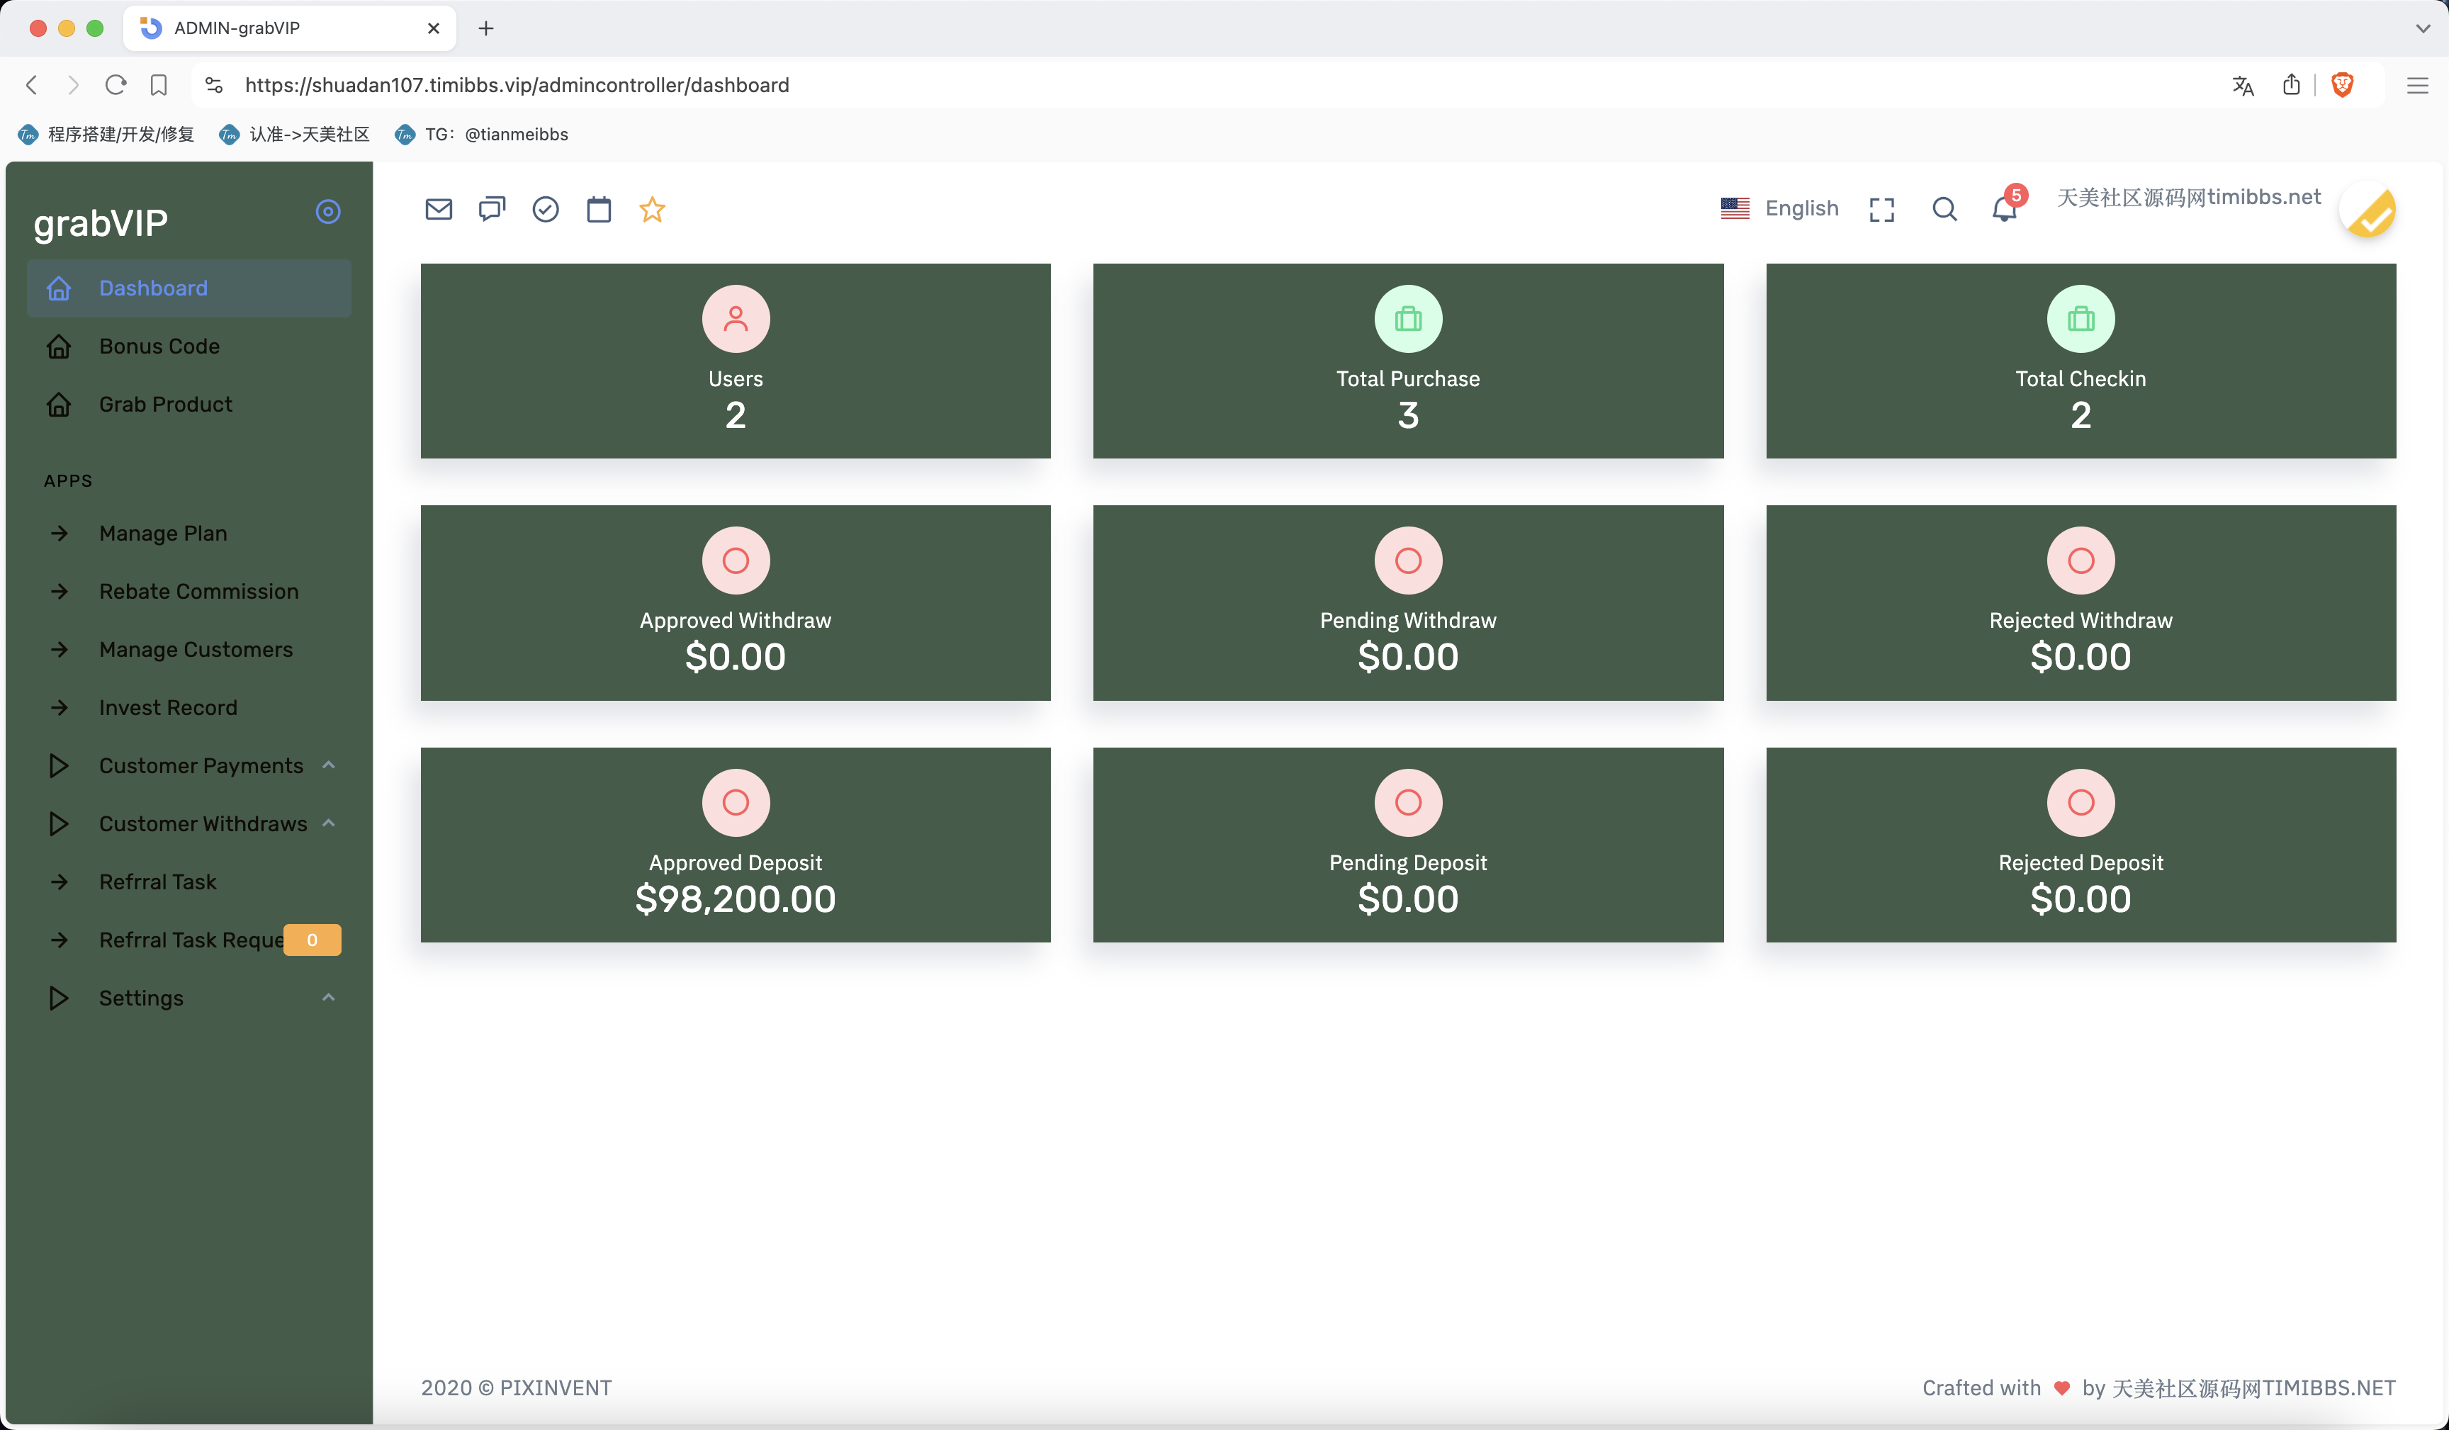Open Invest Record page
This screenshot has width=2449, height=1430.
pos(189,708)
